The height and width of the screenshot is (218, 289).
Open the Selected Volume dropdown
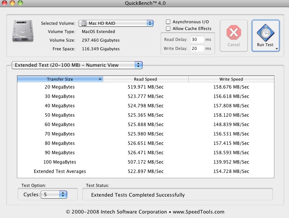(x=116, y=23)
